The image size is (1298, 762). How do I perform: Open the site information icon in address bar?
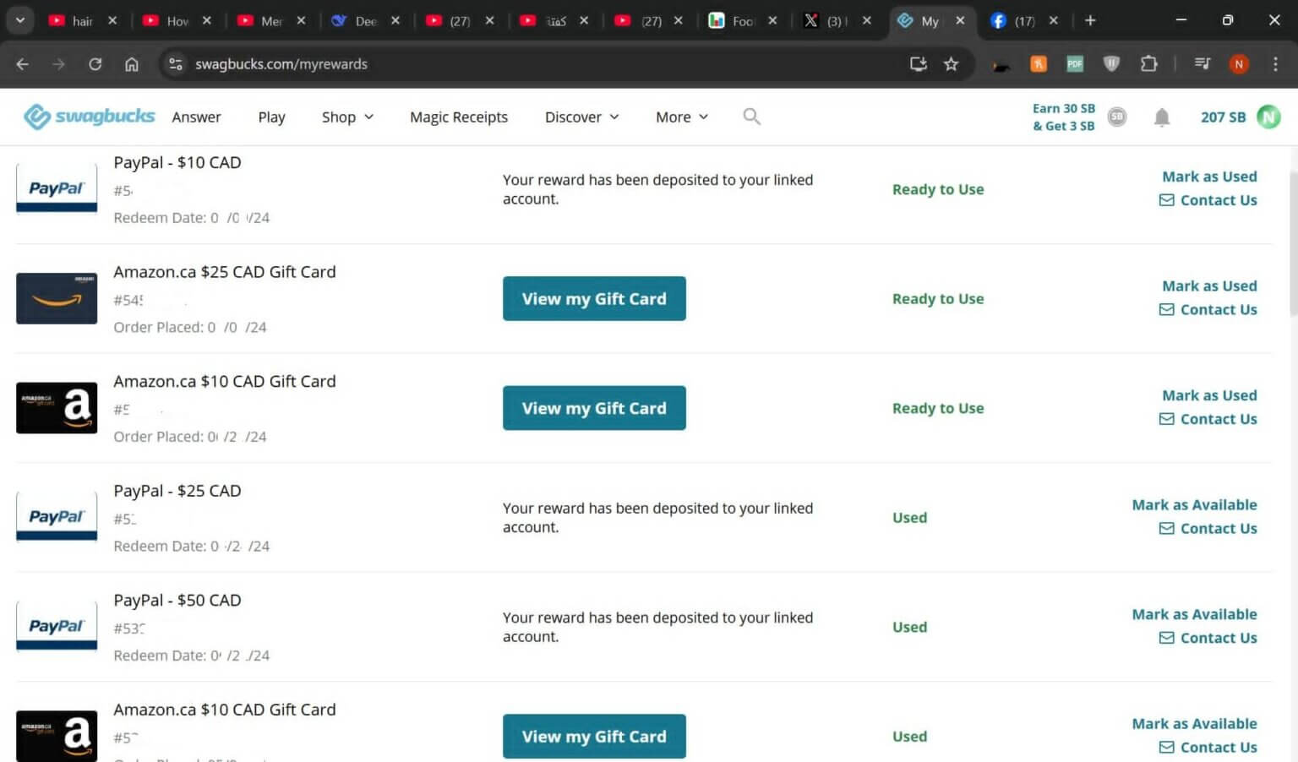(175, 63)
